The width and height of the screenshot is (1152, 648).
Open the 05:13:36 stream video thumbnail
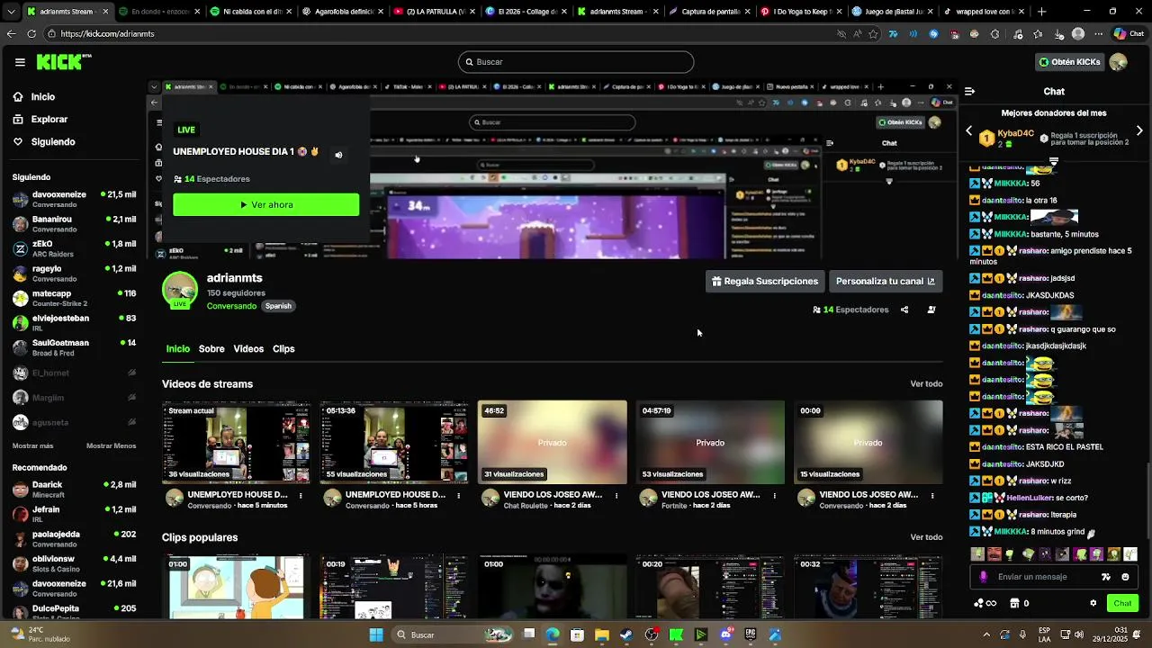click(x=394, y=442)
